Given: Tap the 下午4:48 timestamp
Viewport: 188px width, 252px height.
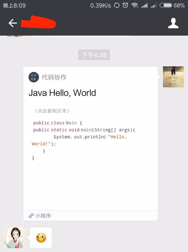Looking at the screenshot, I should pyautogui.click(x=94, y=55).
